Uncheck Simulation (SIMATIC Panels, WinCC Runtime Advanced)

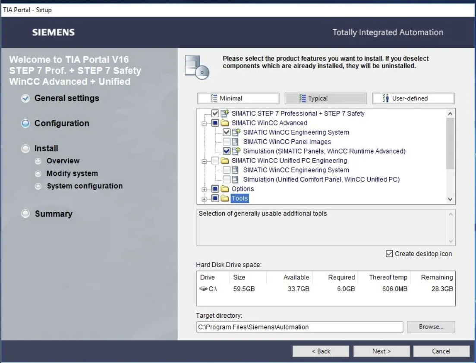click(227, 151)
